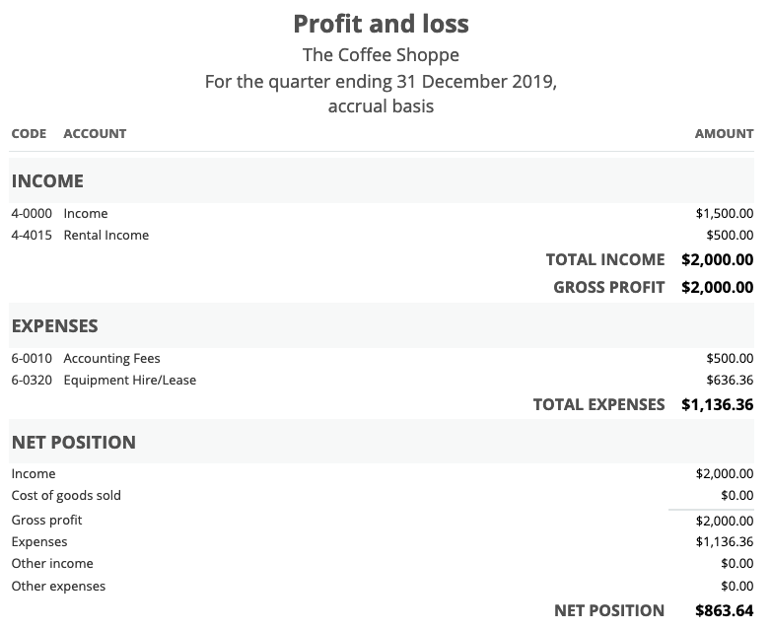Select the Equipment Hire/Lease expense line
The width and height of the screenshot is (771, 630).
click(x=382, y=381)
